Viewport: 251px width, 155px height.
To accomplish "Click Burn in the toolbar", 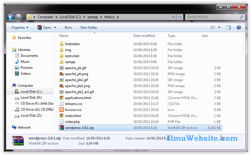I will (x=68, y=27).
